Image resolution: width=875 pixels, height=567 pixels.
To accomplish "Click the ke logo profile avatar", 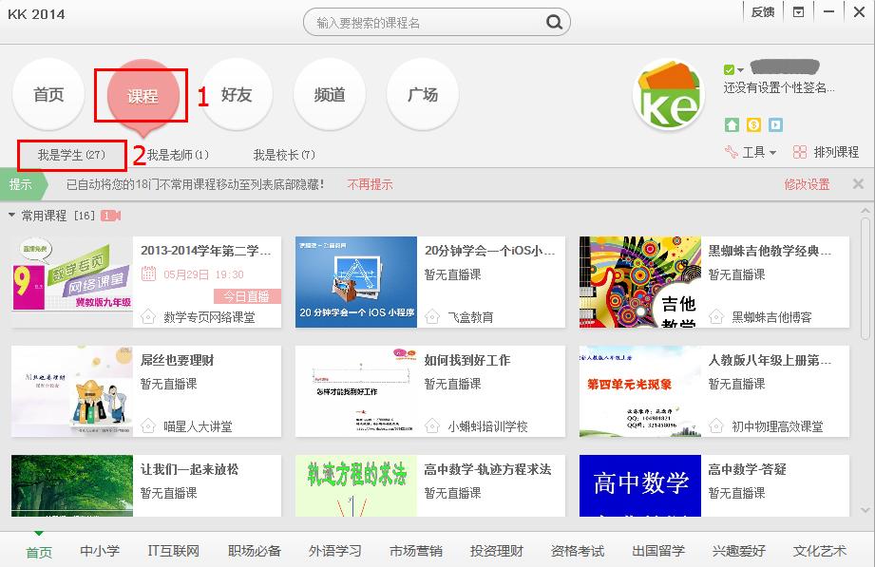I will [x=669, y=95].
